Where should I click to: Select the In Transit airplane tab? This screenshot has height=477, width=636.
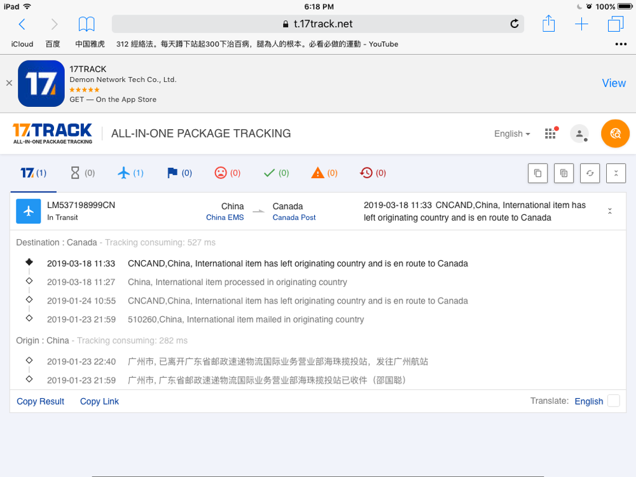(130, 173)
